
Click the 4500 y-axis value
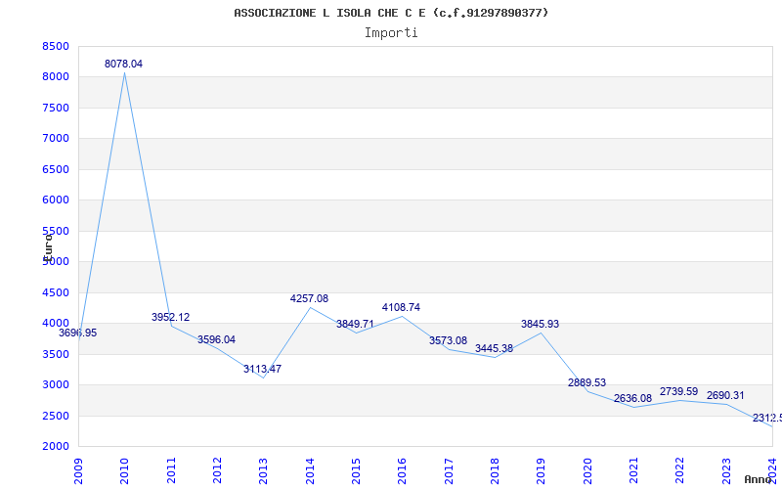click(56, 292)
